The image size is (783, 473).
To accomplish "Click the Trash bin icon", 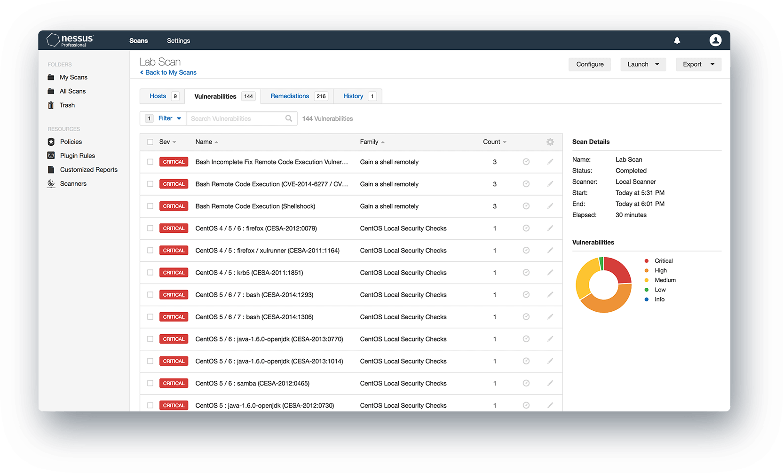I will click(x=51, y=105).
